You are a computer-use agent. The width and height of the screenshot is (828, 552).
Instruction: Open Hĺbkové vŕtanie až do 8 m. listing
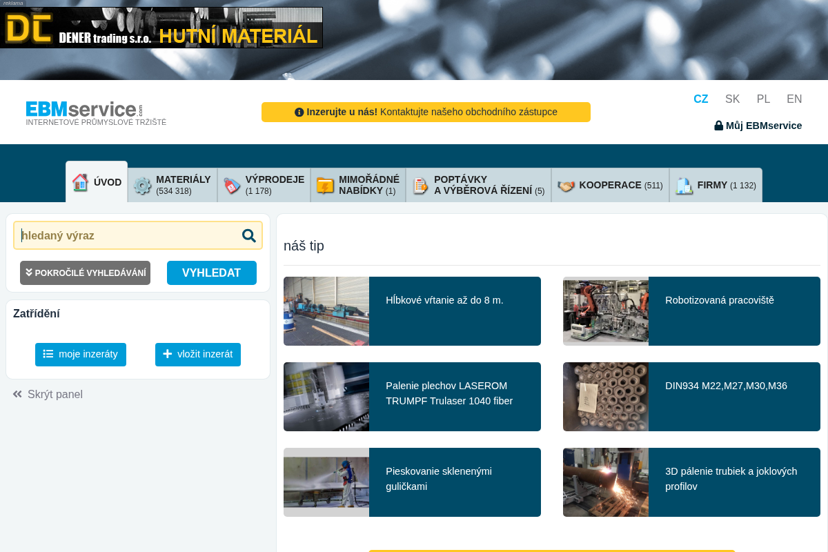coord(444,300)
